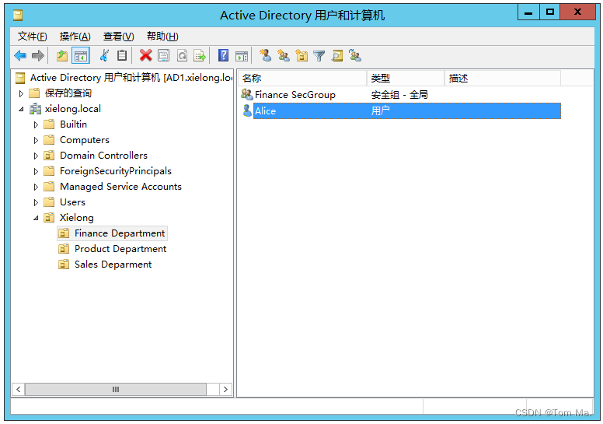Select the Computers container label
The image size is (603, 424).
pyautogui.click(x=85, y=140)
